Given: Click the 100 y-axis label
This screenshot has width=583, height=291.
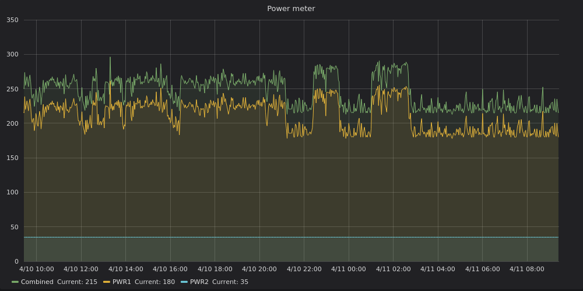Looking at the screenshot, I should pyautogui.click(x=13, y=192).
